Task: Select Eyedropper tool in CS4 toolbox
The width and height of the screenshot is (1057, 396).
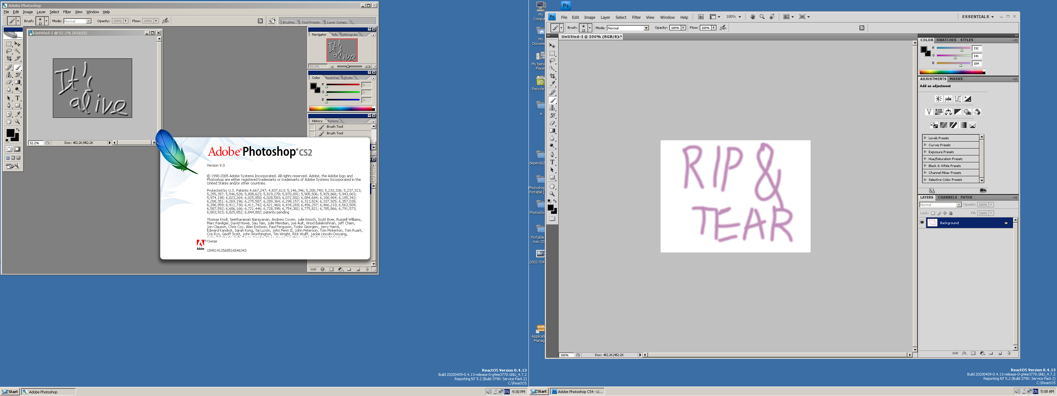Action: [552, 83]
